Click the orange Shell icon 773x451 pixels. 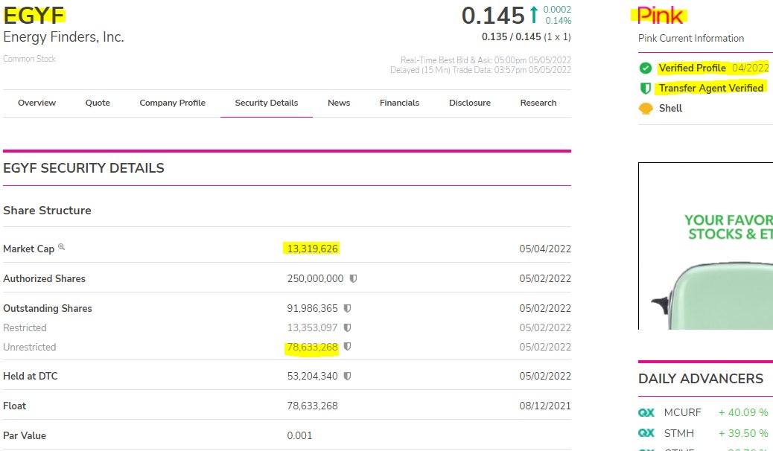646,109
